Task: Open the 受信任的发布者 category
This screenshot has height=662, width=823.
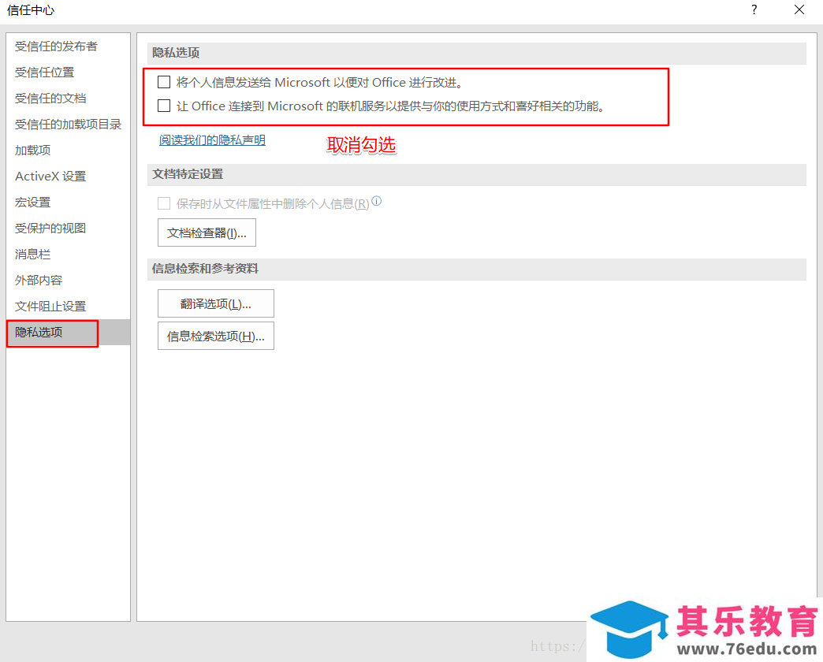Action: pos(69,46)
